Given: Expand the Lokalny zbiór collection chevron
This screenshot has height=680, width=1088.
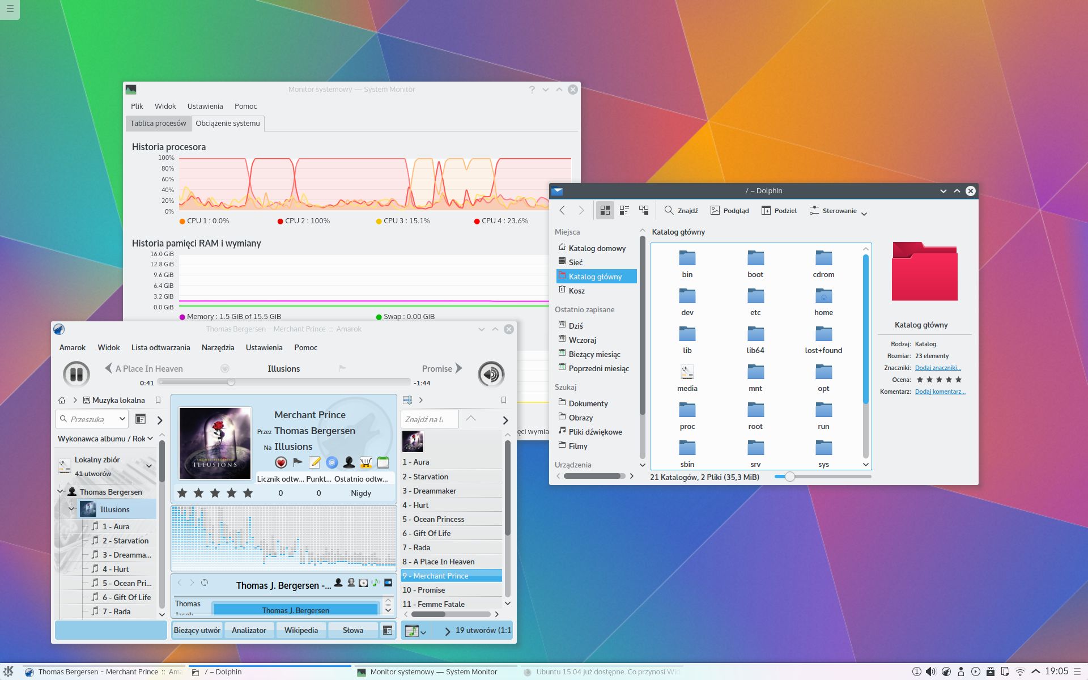Looking at the screenshot, I should [149, 466].
